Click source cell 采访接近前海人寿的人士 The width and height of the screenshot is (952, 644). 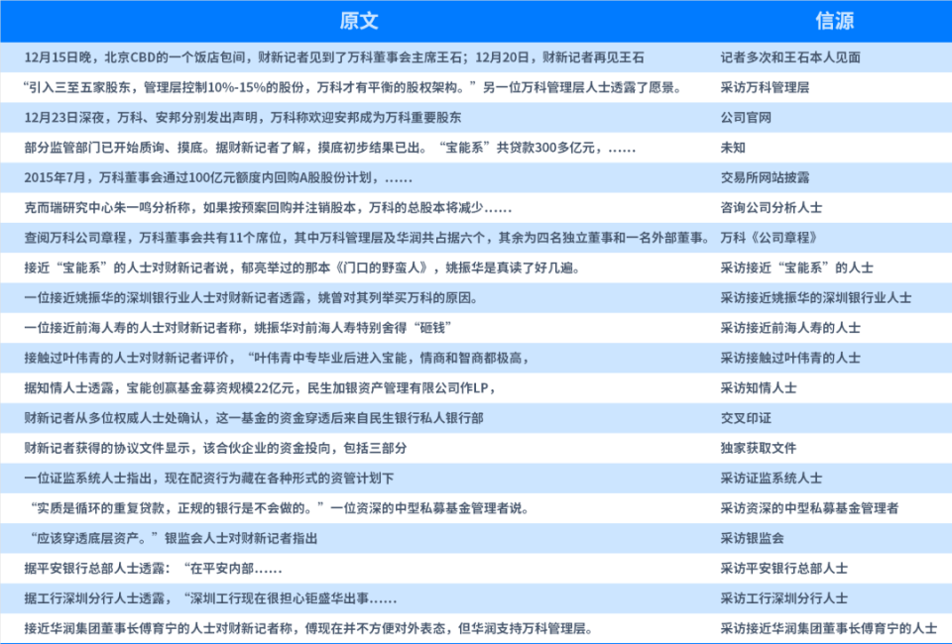click(790, 328)
